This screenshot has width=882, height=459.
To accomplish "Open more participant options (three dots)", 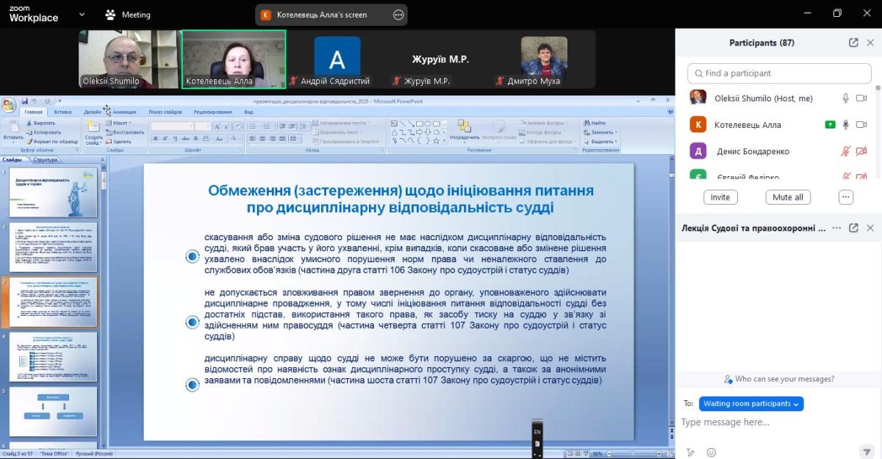I will (x=846, y=197).
